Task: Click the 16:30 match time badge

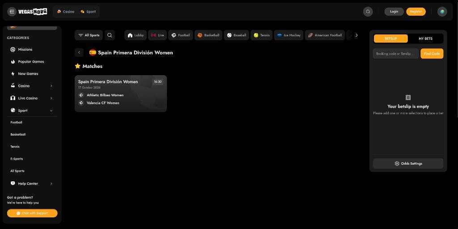Action: coord(158,82)
